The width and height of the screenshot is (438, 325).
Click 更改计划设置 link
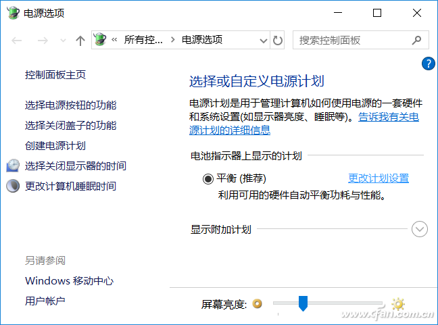coord(379,178)
